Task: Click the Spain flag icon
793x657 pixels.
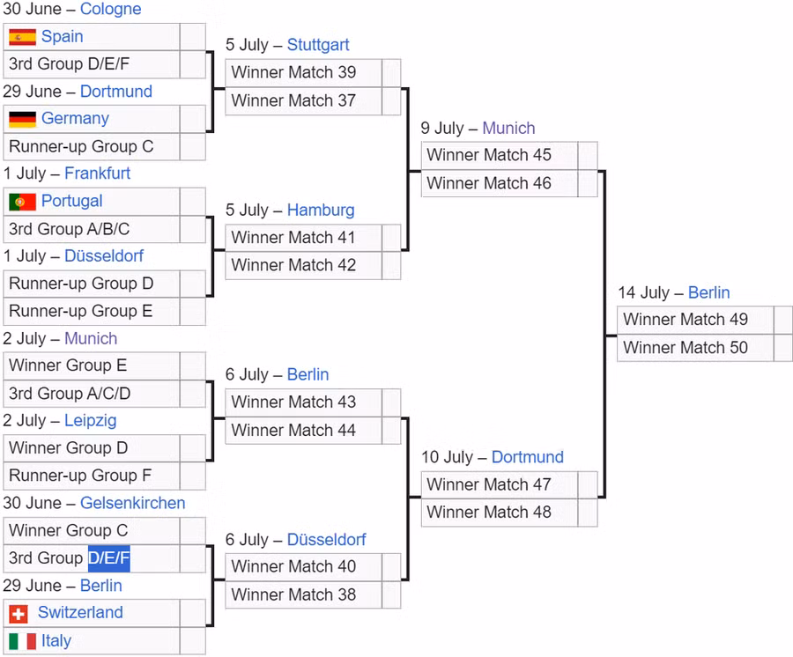Action: [22, 37]
